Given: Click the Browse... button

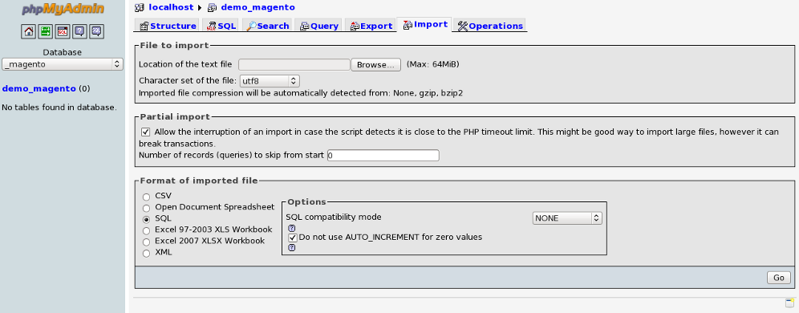Looking at the screenshot, I should tap(375, 65).
